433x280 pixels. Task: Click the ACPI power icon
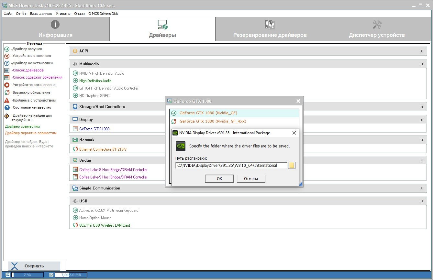75,51
